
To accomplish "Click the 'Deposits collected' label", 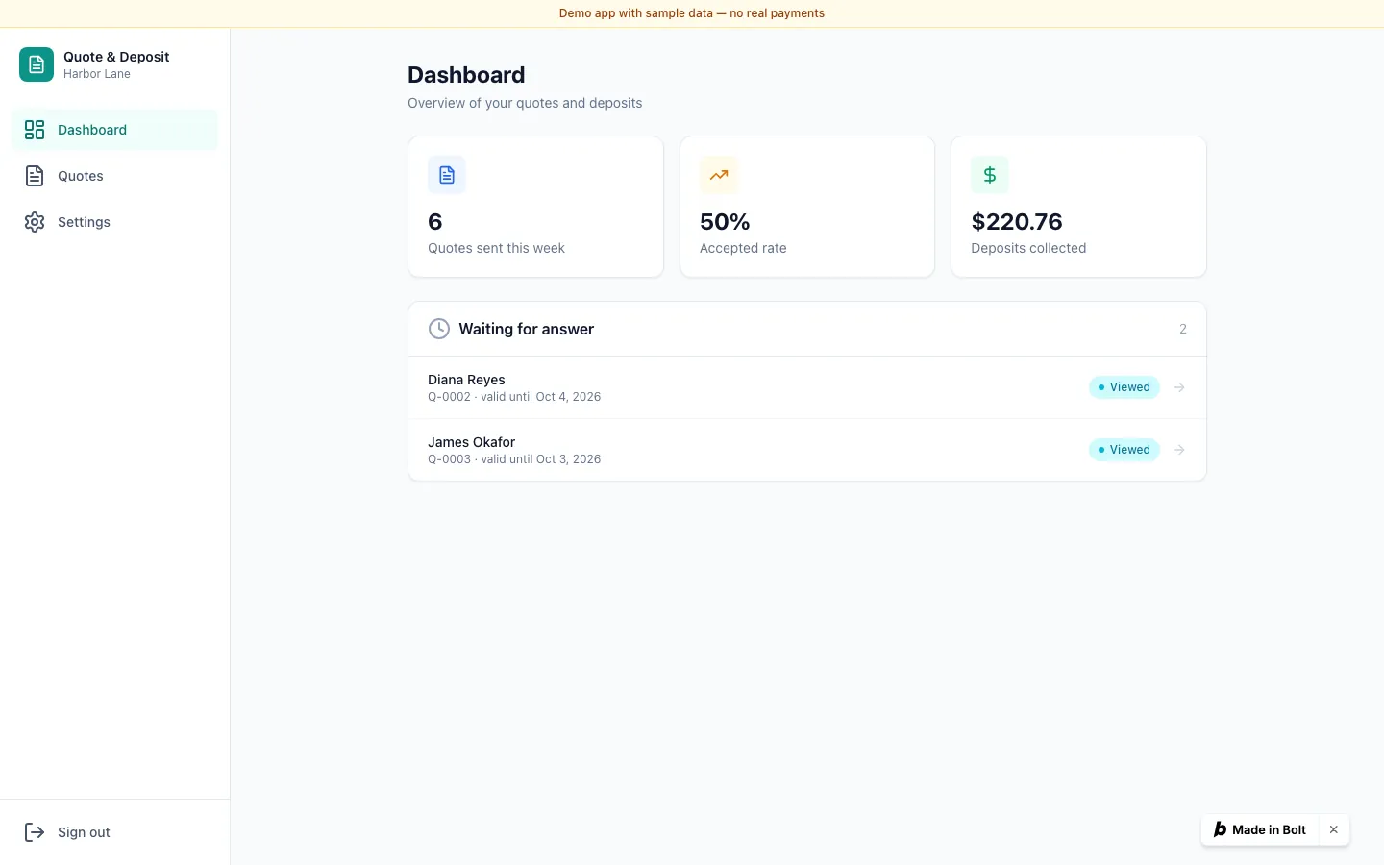I will (x=1028, y=248).
